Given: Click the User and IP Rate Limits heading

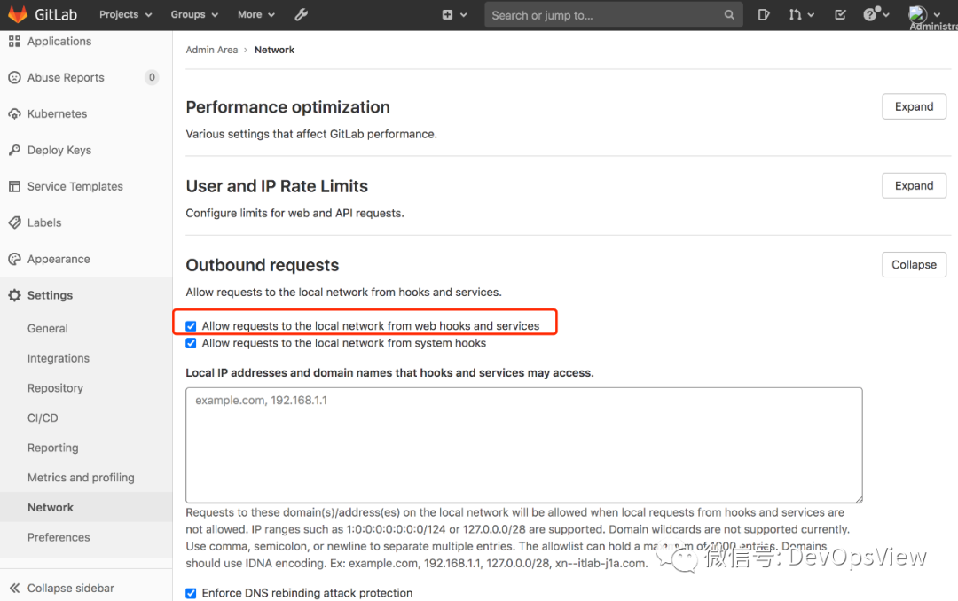Looking at the screenshot, I should (x=277, y=186).
